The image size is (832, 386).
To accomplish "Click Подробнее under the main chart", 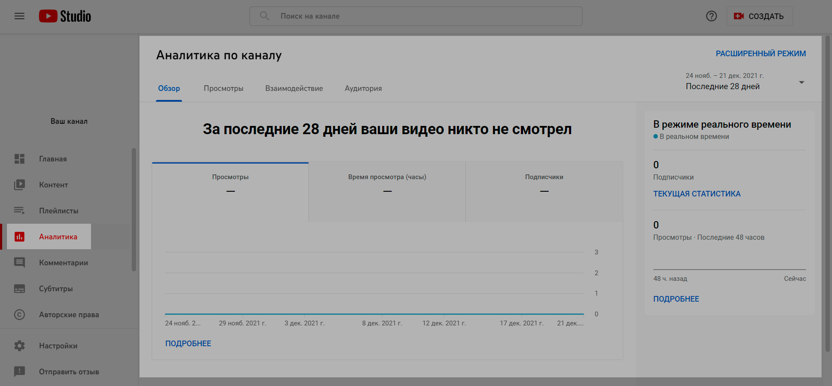I will [x=188, y=344].
